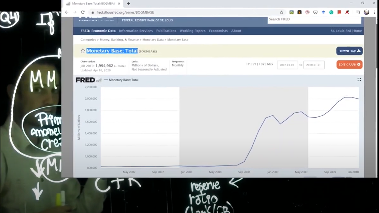Set date range to 5Y

(x=254, y=64)
